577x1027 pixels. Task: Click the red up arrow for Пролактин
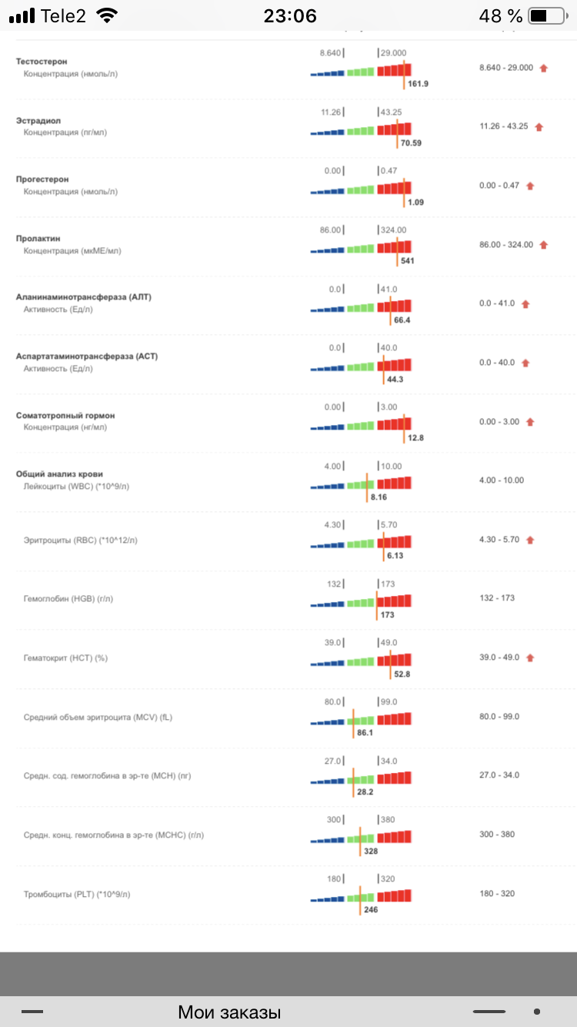click(544, 245)
